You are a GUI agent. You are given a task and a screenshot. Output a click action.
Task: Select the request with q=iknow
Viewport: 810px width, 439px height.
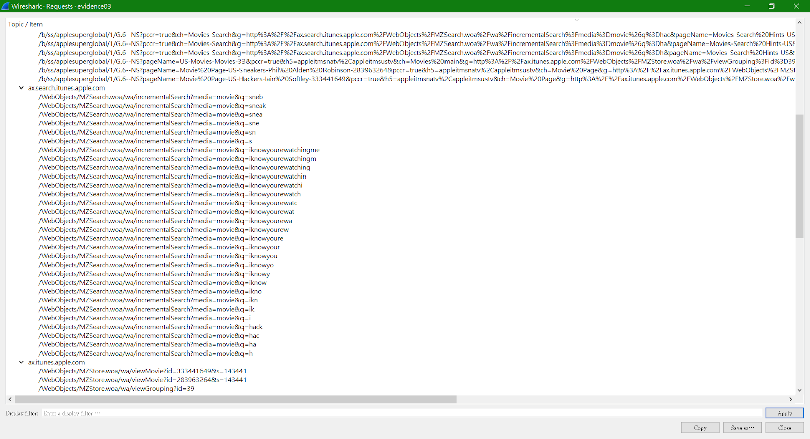pyautogui.click(x=153, y=283)
